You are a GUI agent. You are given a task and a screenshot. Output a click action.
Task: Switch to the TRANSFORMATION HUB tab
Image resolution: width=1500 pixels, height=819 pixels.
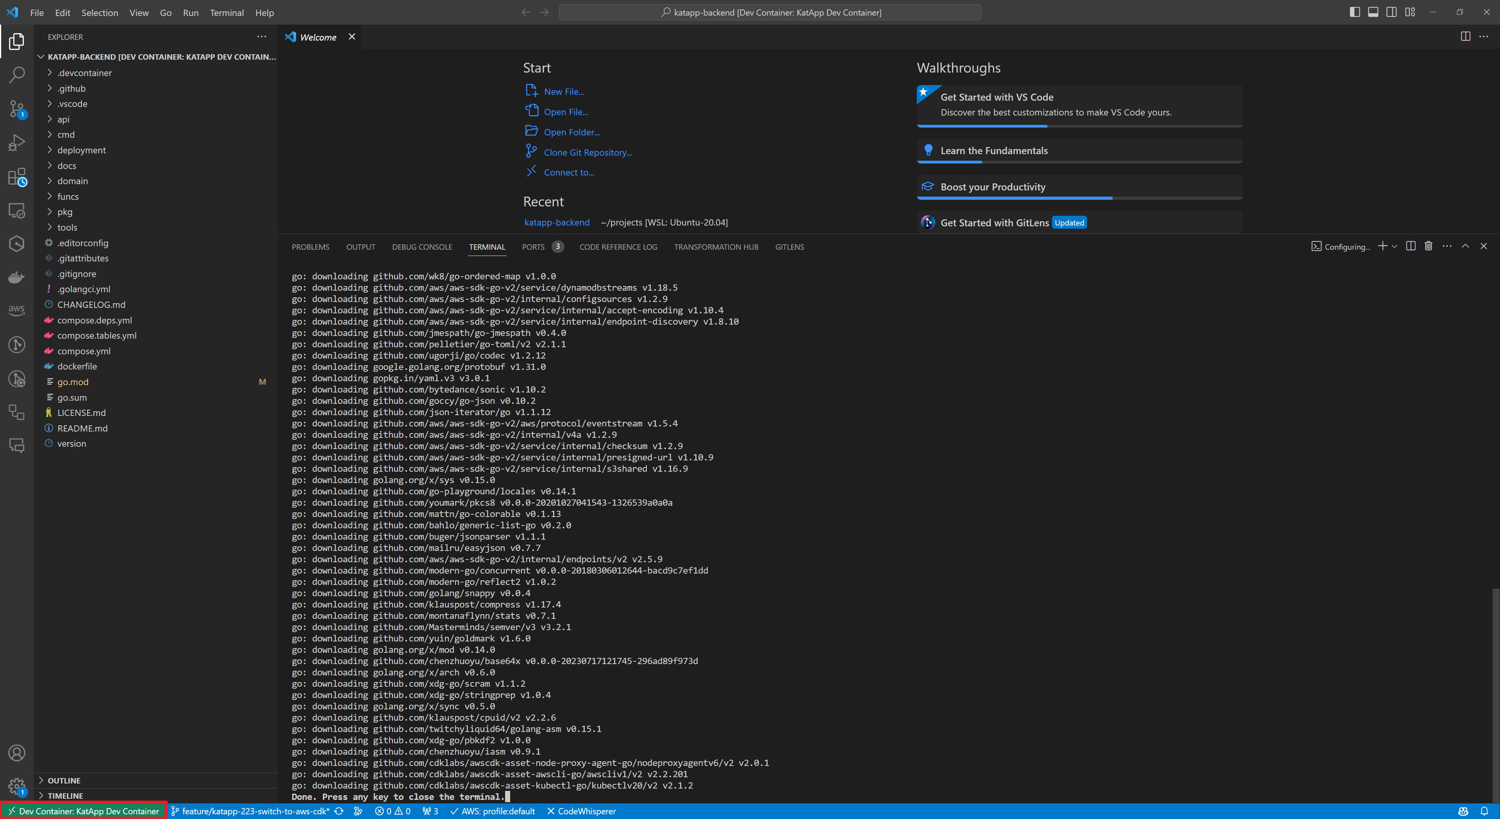(x=716, y=247)
